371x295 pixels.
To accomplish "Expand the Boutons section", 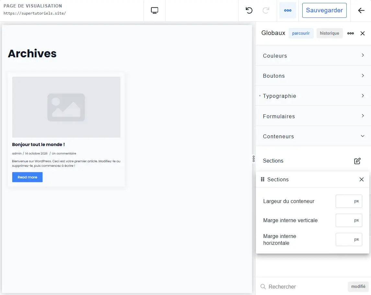I will pos(313,76).
